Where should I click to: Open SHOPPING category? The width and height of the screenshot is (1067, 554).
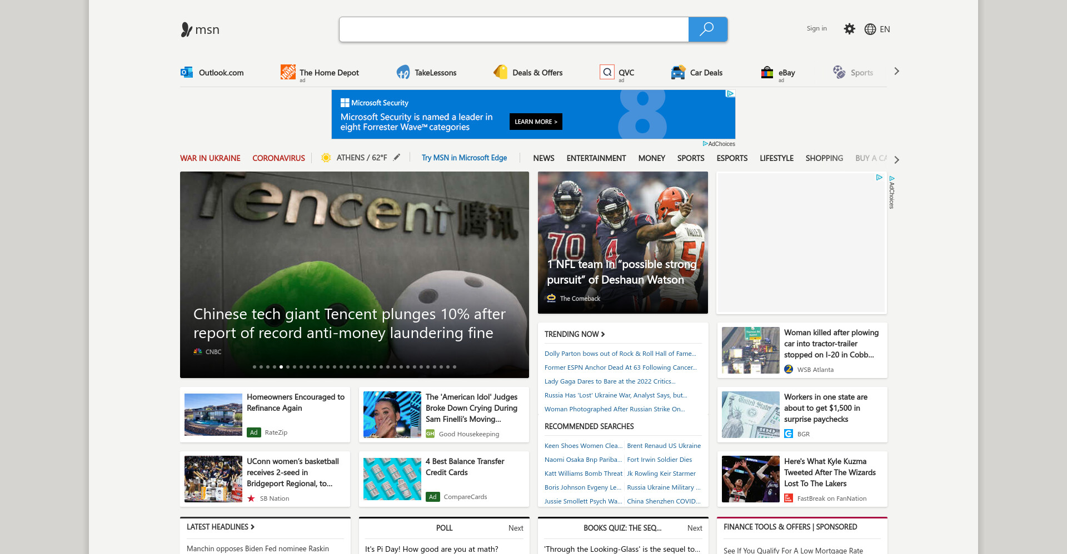click(x=824, y=158)
